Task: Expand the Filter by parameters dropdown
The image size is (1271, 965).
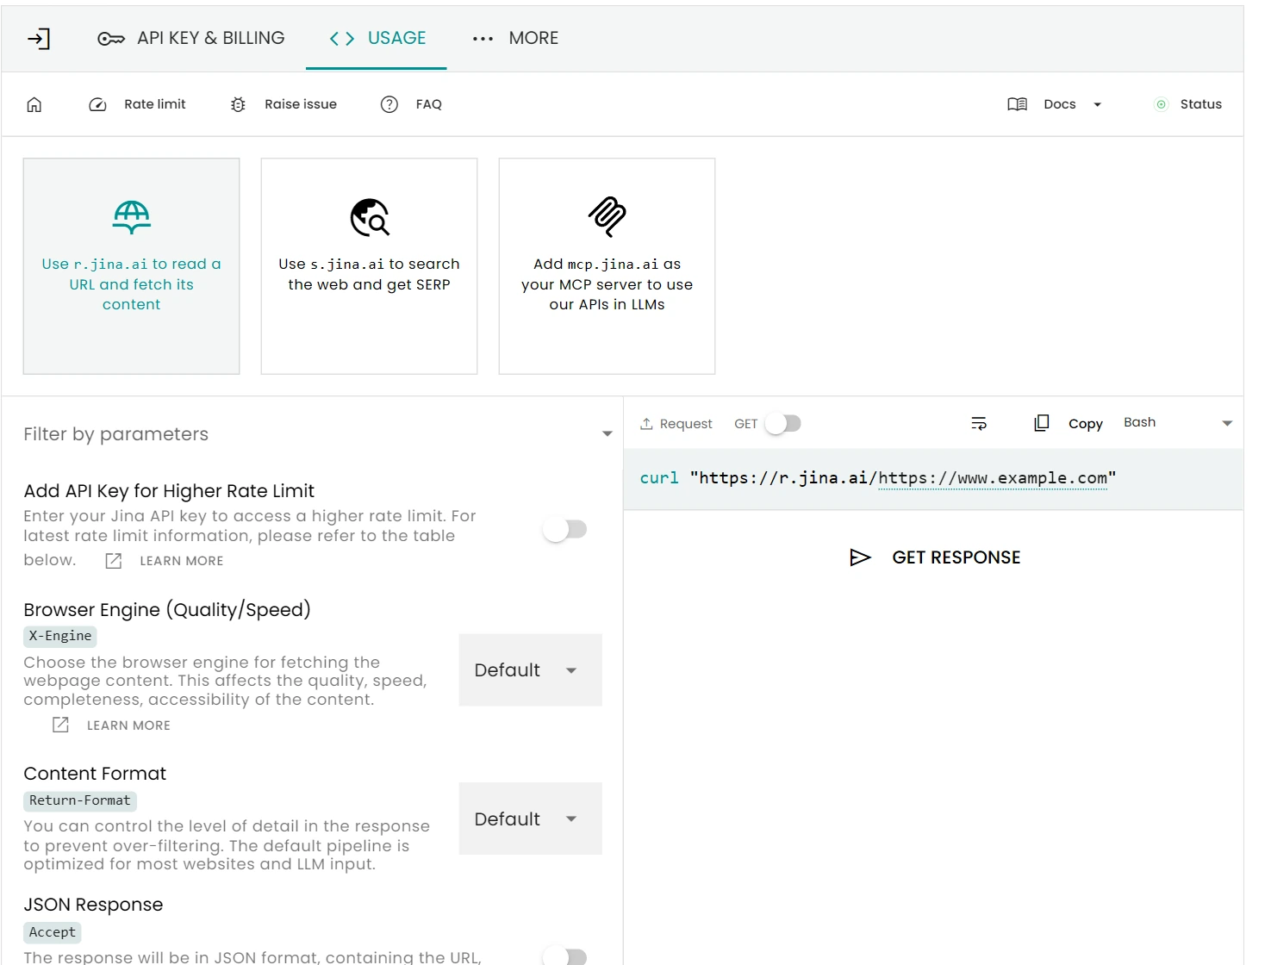Action: click(x=607, y=434)
